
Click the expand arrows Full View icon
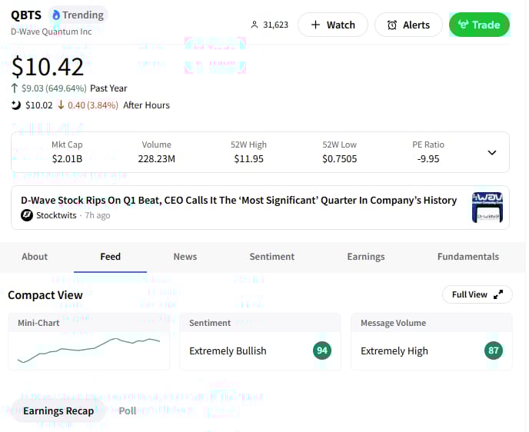pos(498,294)
